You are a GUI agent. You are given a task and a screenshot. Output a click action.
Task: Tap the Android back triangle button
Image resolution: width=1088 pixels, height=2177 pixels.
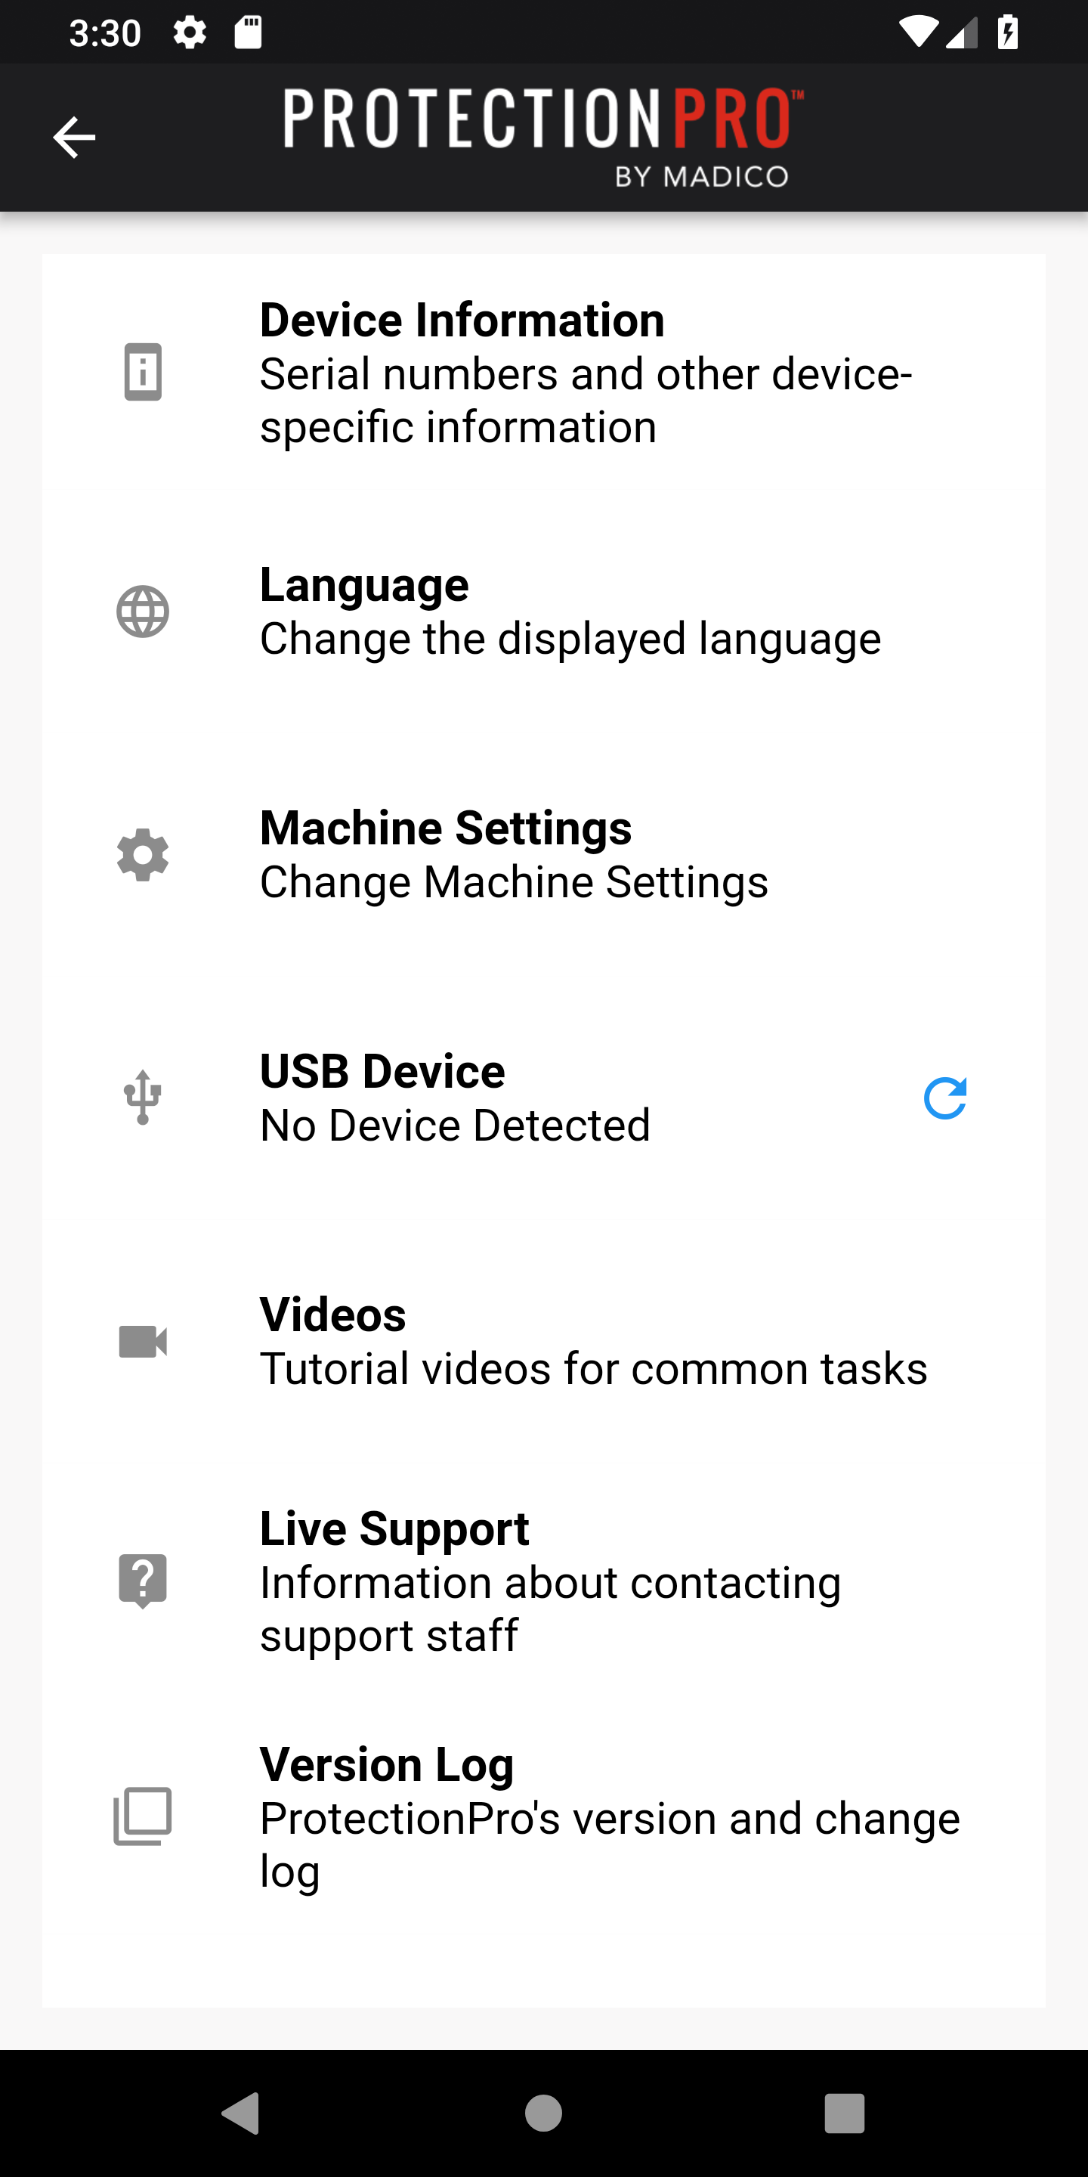click(241, 2114)
